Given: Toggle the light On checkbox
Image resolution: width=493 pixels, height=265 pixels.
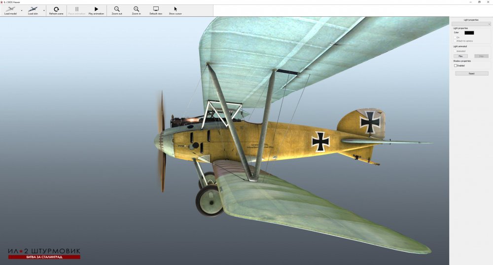Looking at the screenshot, I should (455, 38).
